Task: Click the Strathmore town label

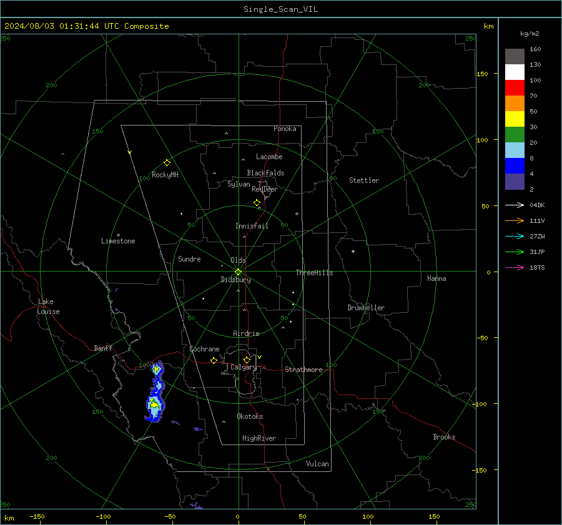Action: click(x=303, y=370)
